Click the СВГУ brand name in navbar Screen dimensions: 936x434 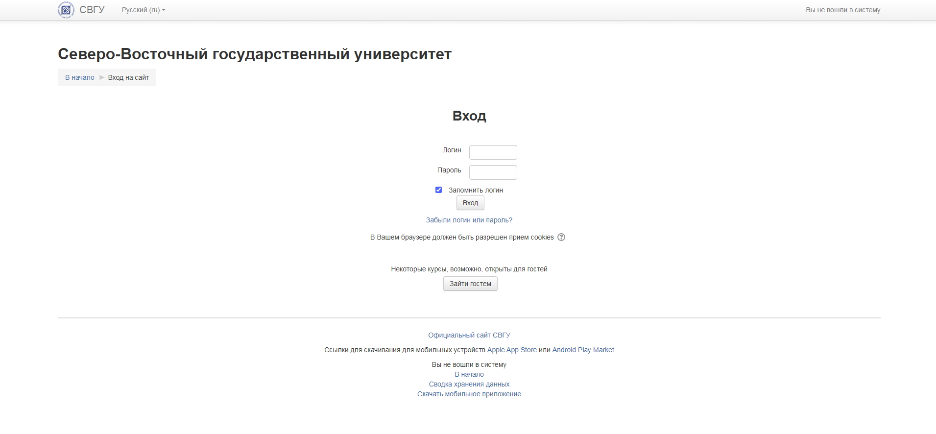click(92, 10)
